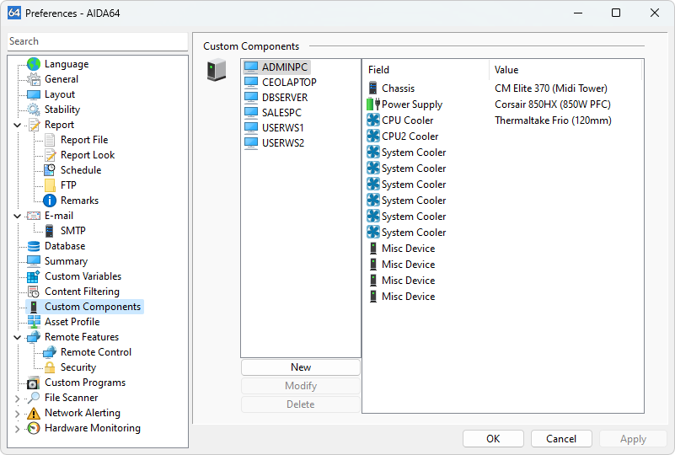Expand the File Scanner node
Viewport: 675px width, 455px height.
(x=18, y=399)
